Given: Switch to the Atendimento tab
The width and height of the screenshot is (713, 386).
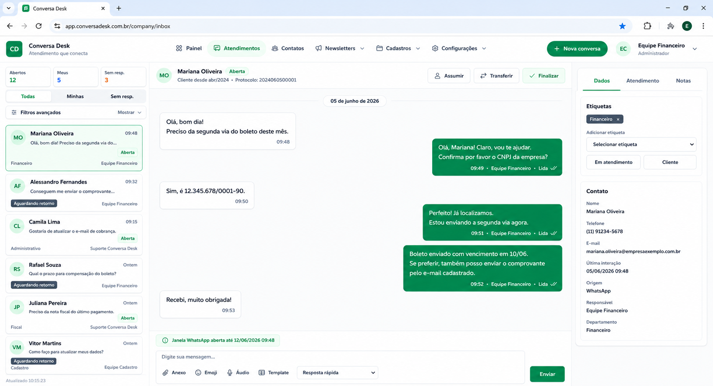Looking at the screenshot, I should [x=642, y=81].
